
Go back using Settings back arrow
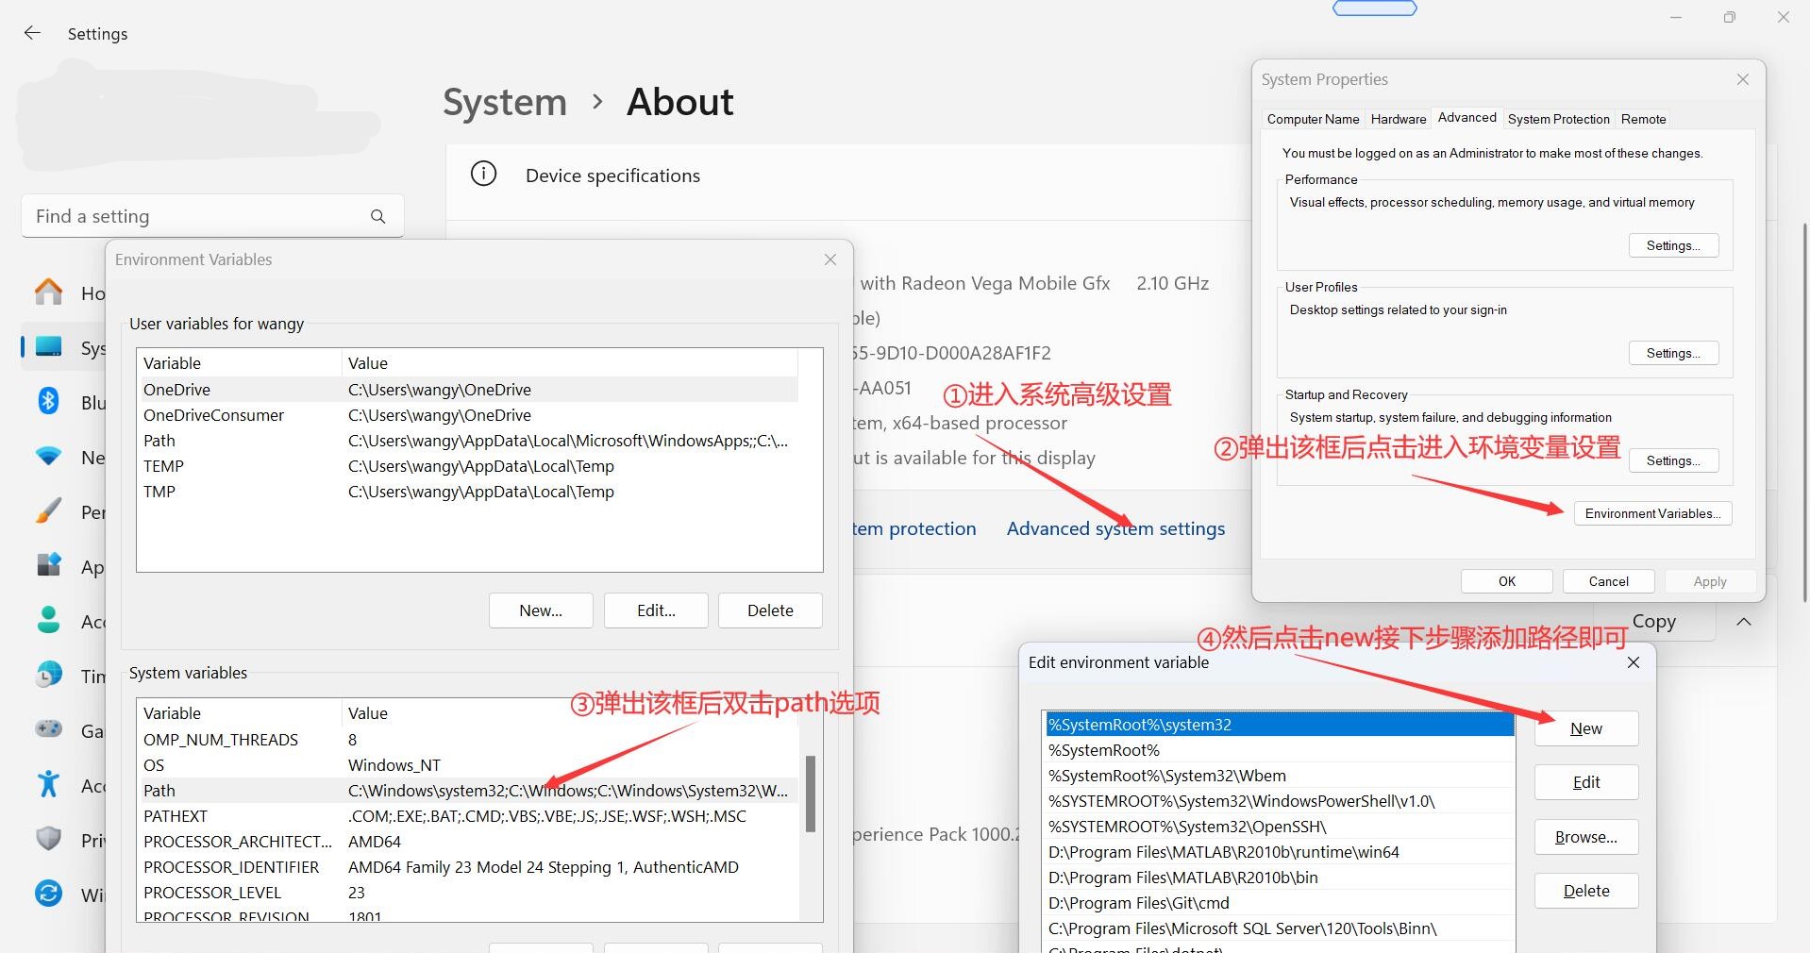(32, 33)
